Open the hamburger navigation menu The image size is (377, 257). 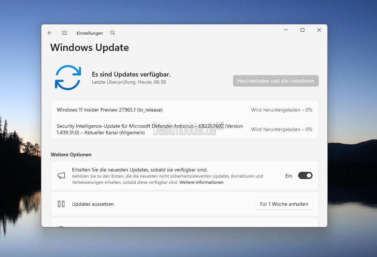[64, 33]
